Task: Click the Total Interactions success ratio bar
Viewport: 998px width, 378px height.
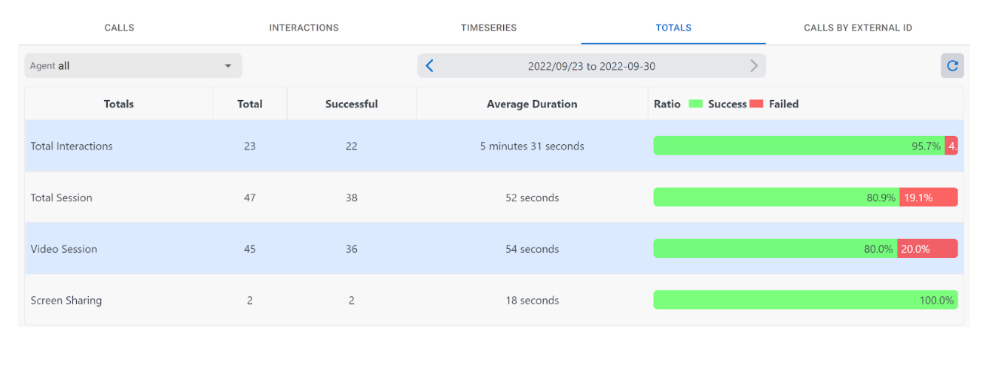Action: (798, 146)
